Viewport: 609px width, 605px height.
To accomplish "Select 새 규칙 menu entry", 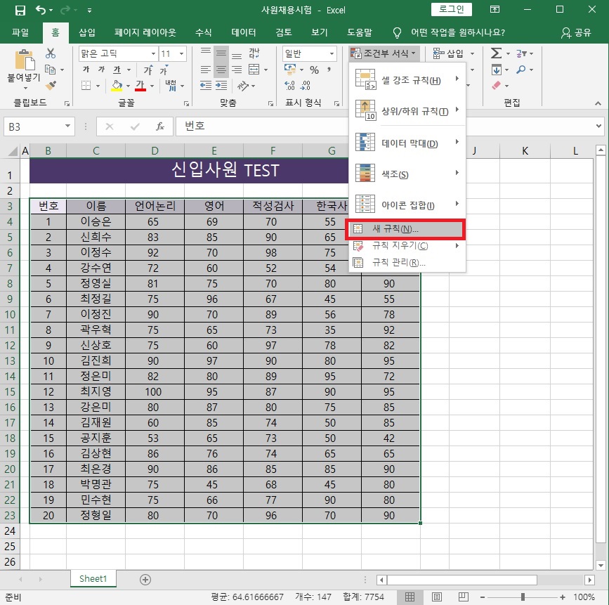I will pyautogui.click(x=405, y=229).
